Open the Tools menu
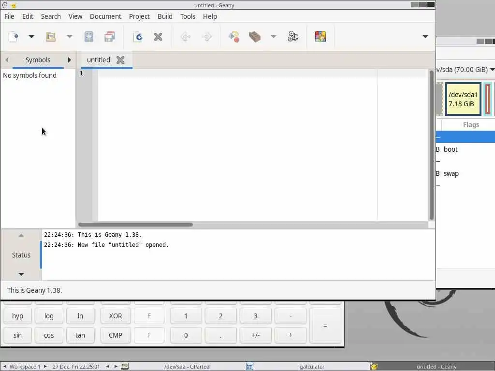Image resolution: width=495 pixels, height=371 pixels. 188,16
